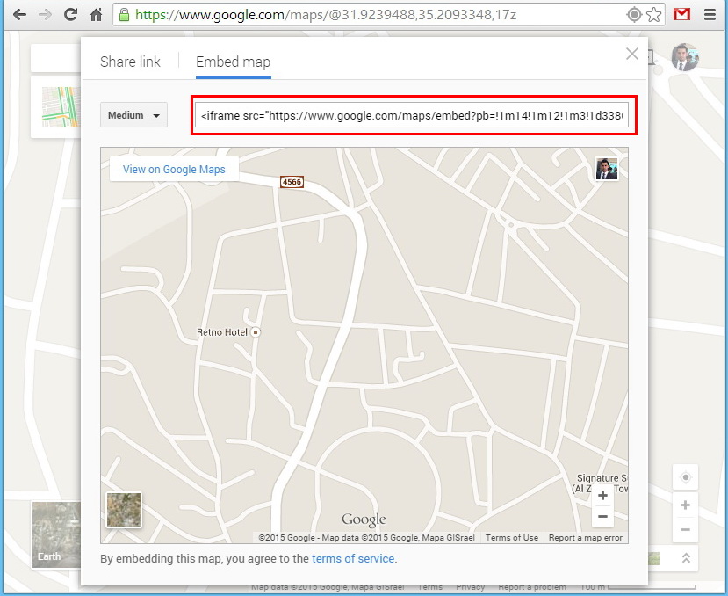Click the browser address bar URL
Viewport: 728px width, 596px height.
[x=325, y=15]
